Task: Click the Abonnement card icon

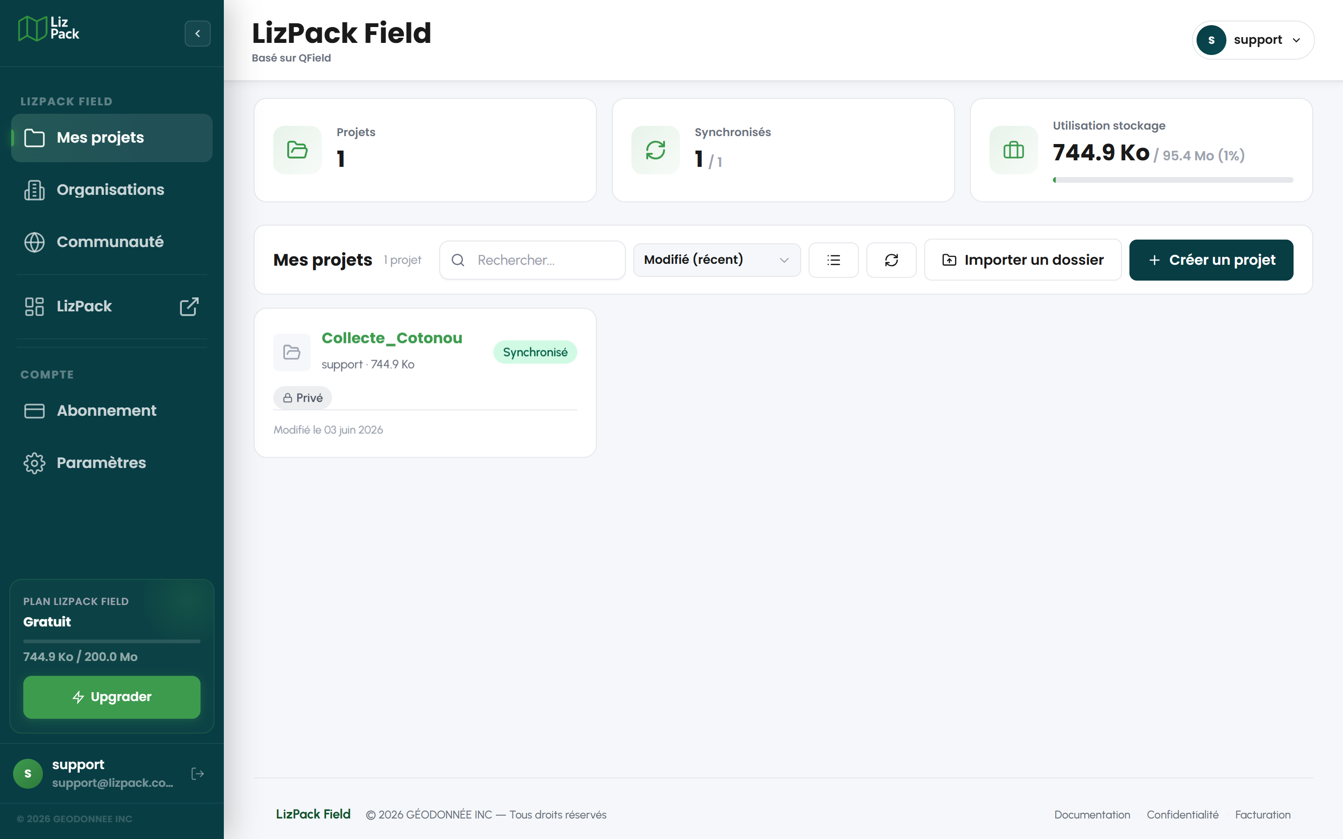Action: pyautogui.click(x=35, y=411)
